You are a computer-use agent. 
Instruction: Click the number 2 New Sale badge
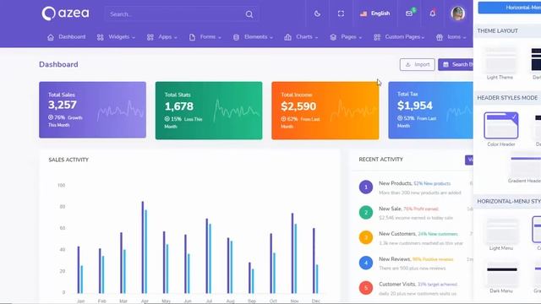pyautogui.click(x=366, y=212)
